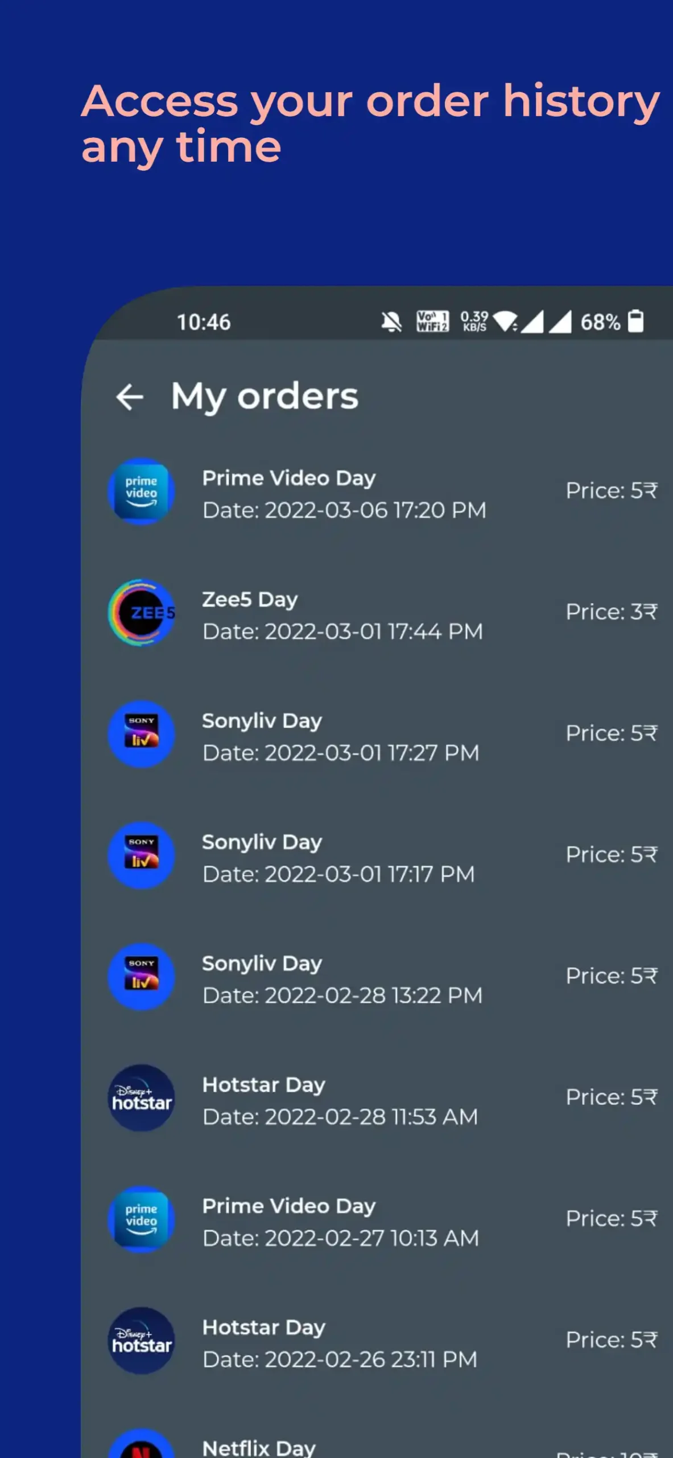673x1458 pixels.
Task: Tap the muted notification bell in status bar
Action: pos(391,322)
